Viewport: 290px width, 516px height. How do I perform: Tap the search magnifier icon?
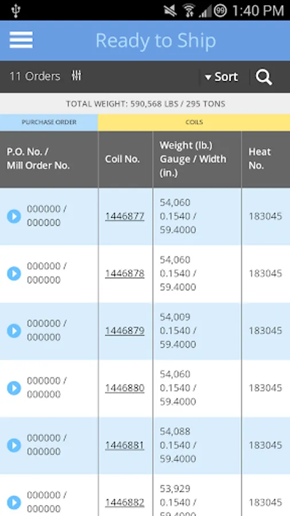pyautogui.click(x=264, y=77)
